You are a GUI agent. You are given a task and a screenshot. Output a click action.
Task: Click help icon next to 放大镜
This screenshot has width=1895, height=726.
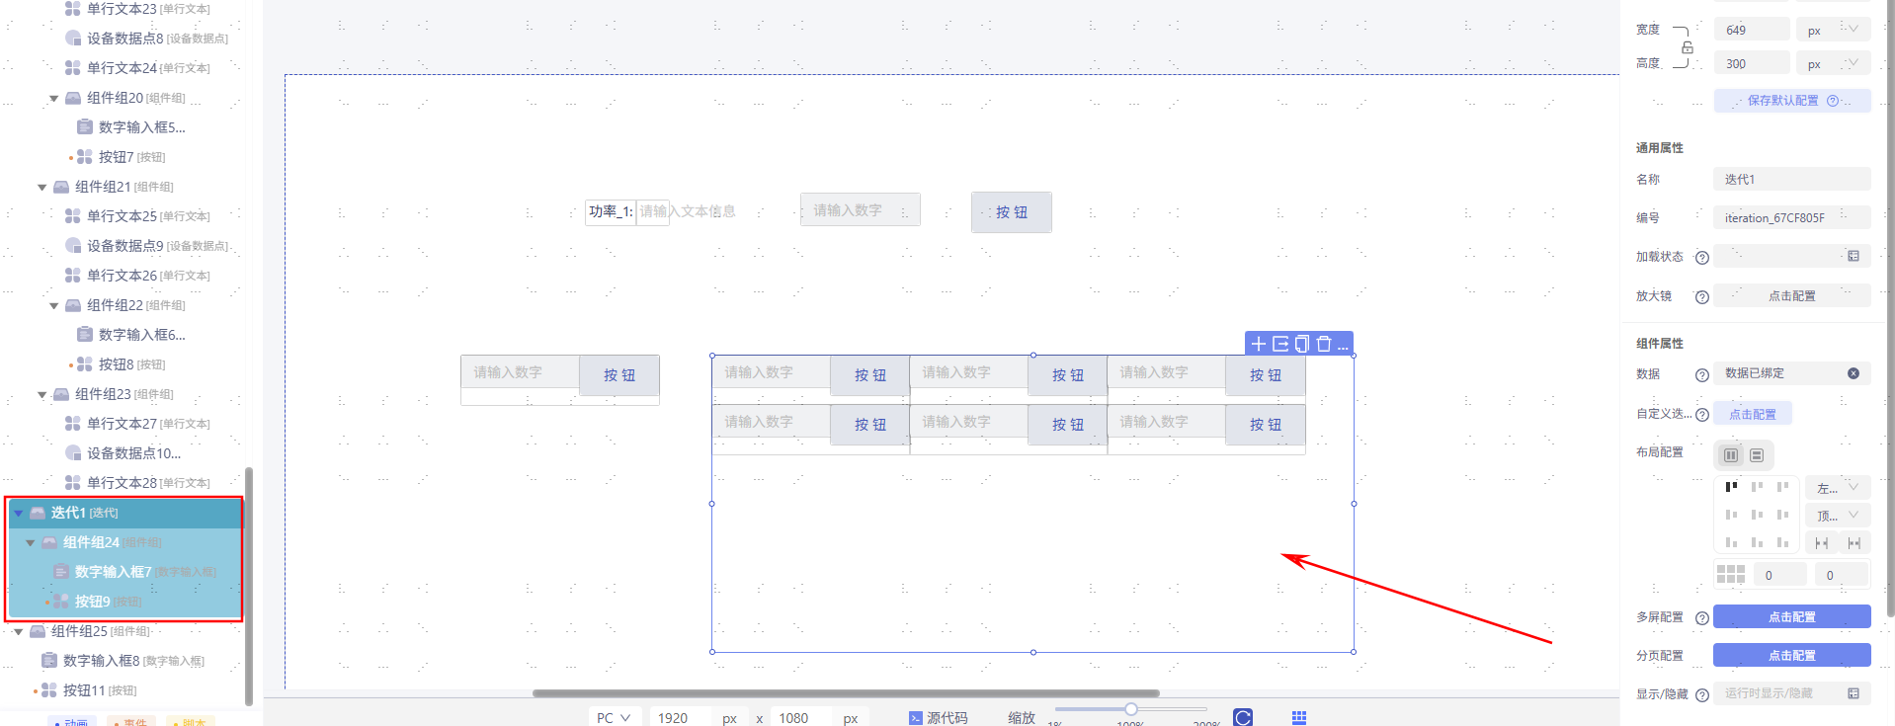coord(1702,297)
